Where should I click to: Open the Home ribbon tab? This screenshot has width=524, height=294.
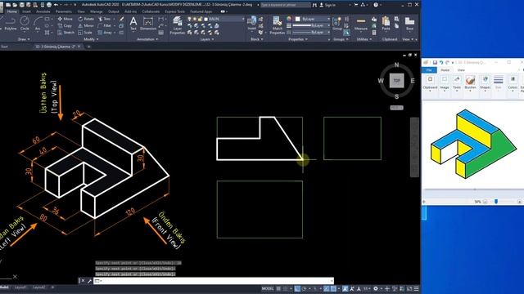[x=12, y=11]
